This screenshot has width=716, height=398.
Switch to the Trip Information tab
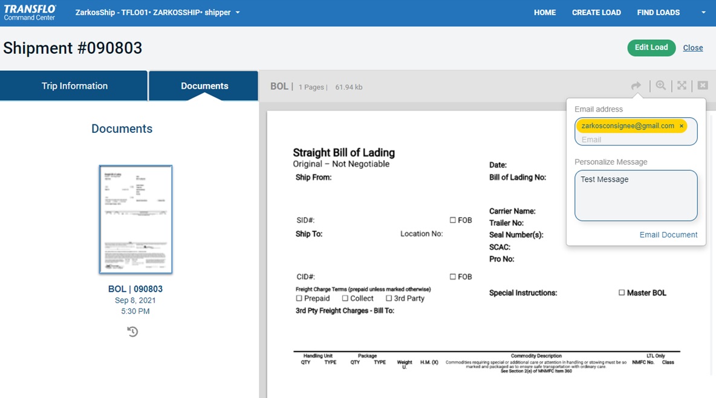tap(73, 85)
